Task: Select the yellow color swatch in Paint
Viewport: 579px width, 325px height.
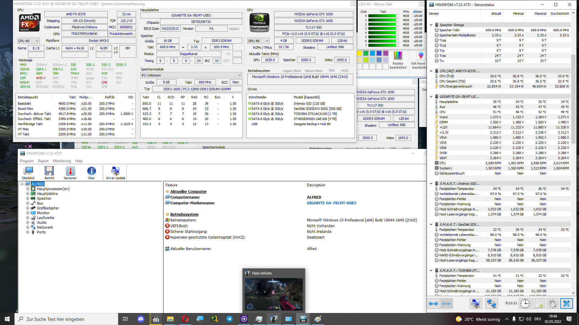Action: pos(359,54)
